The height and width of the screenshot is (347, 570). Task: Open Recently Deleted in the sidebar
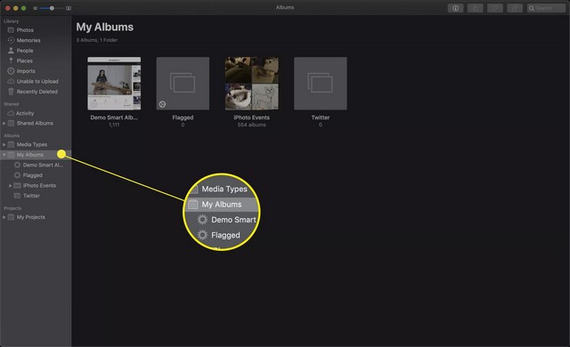coord(36,92)
